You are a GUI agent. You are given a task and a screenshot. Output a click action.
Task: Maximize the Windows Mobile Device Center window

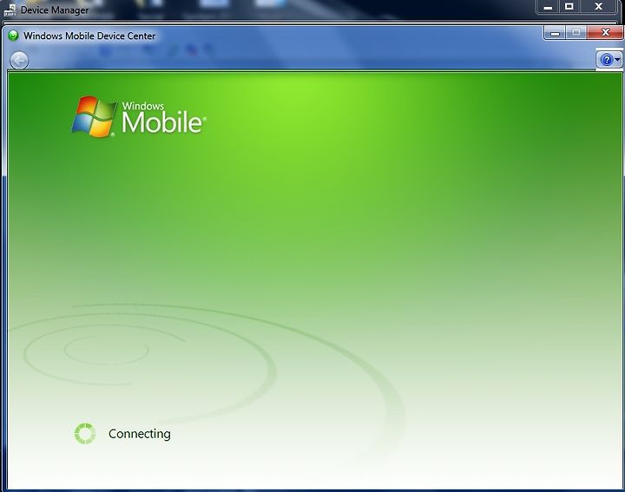[576, 33]
